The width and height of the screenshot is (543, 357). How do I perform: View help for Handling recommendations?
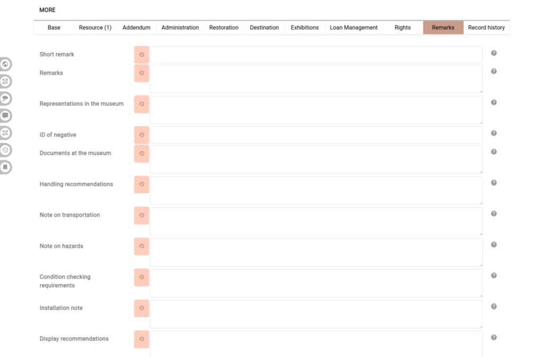tap(494, 183)
